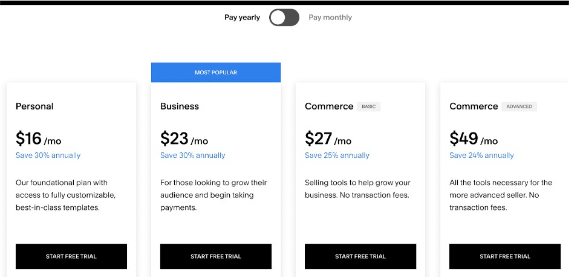Select the Pay monthly label
The width and height of the screenshot is (583, 277).
[330, 18]
